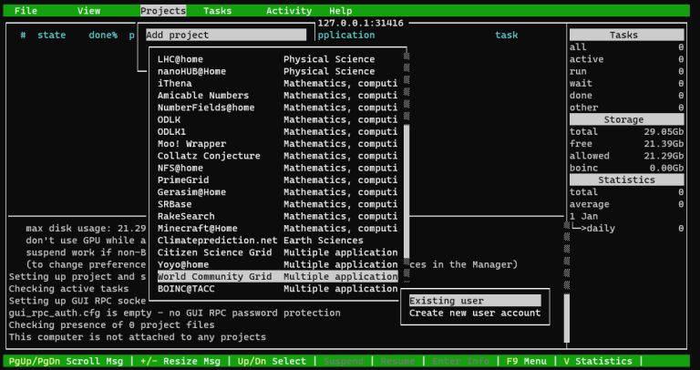Open the File menu
The image size is (700, 370).
click(x=26, y=11)
